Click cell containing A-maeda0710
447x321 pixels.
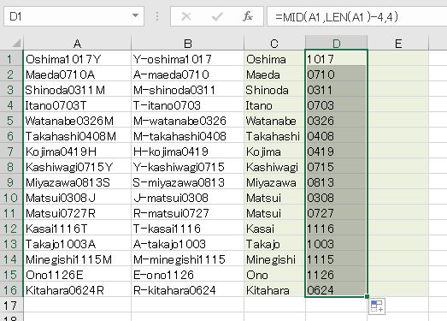tap(187, 74)
